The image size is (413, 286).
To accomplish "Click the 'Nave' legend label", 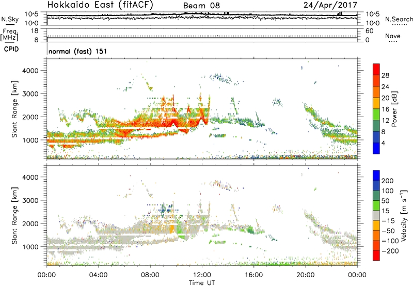I will 392,36.
